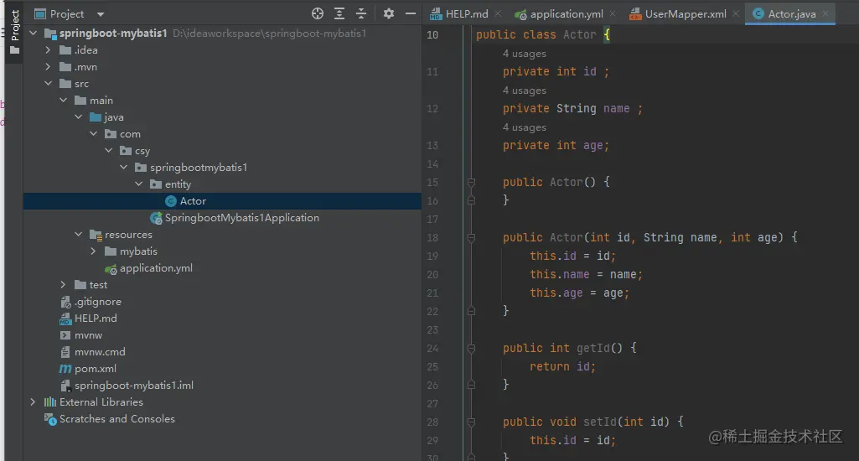Click the entity package folder icon
This screenshot has height=461, width=859.
click(x=156, y=184)
